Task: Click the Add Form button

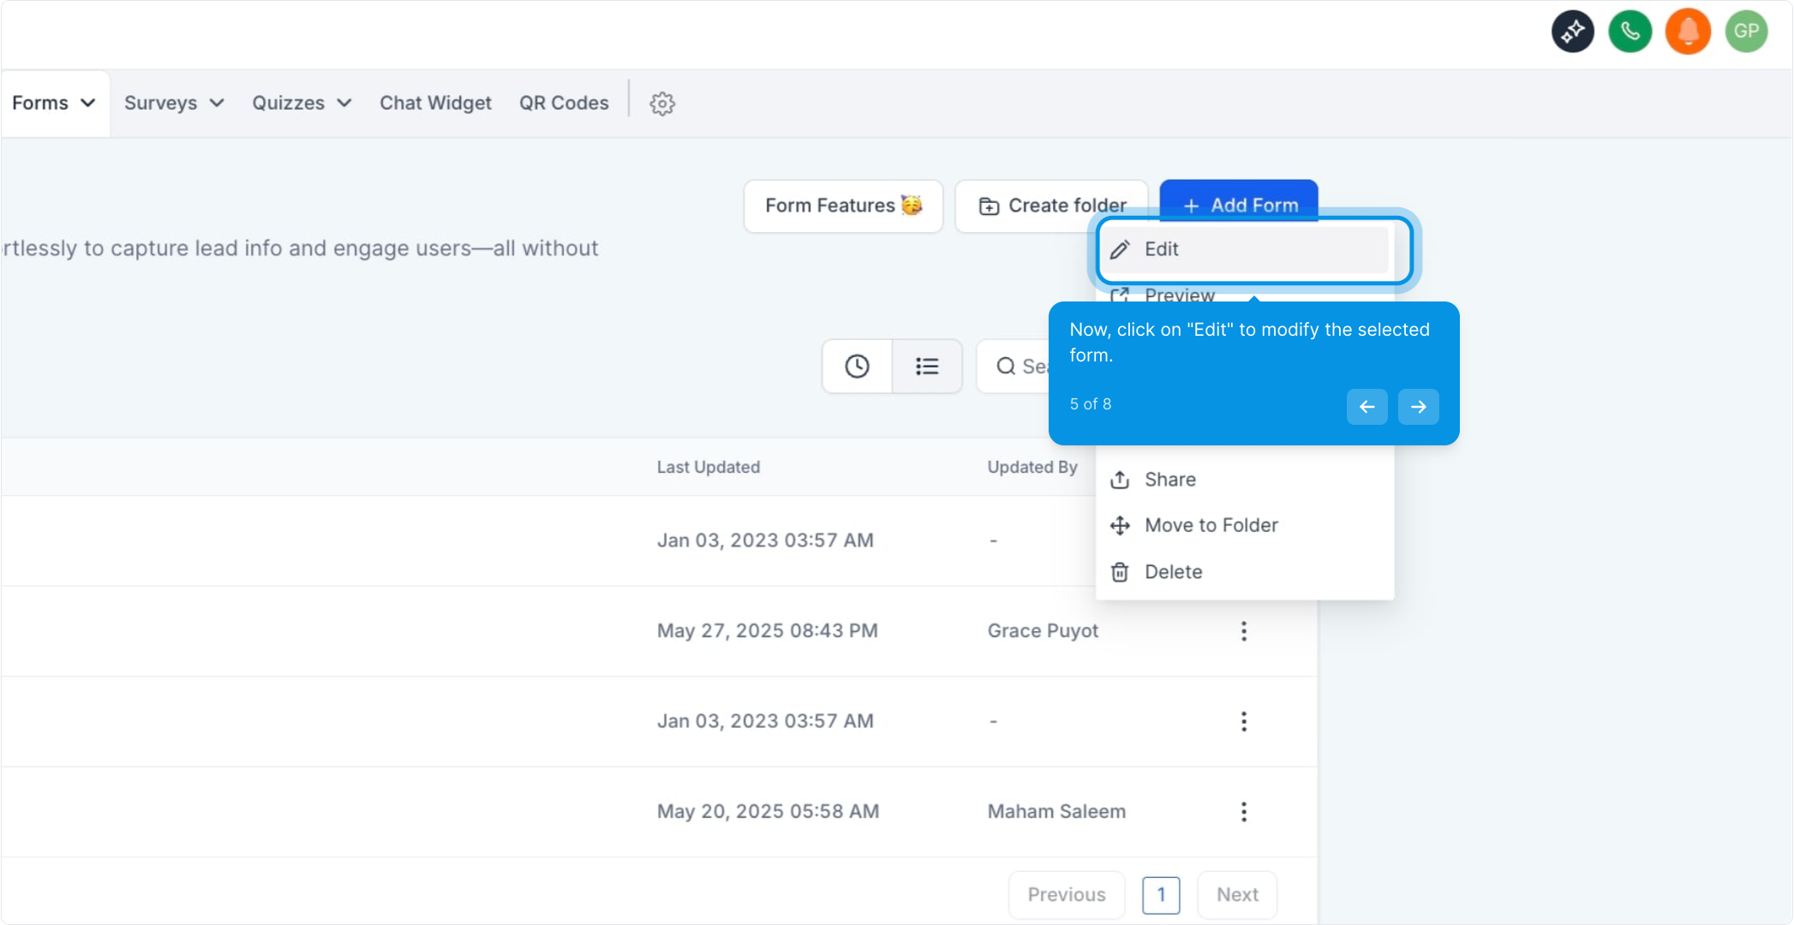Action: (x=1239, y=203)
